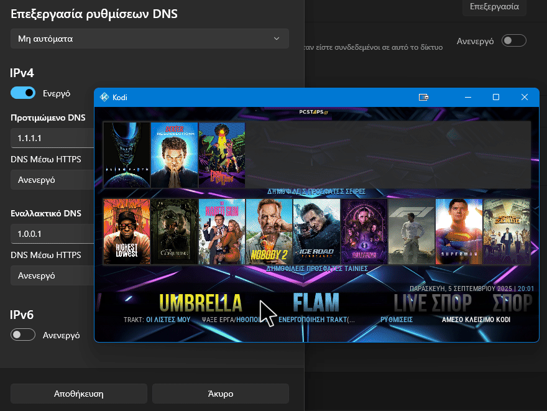The width and height of the screenshot is (547, 411).
Task: Open the yellow-title poster at row end
Action: [506, 232]
